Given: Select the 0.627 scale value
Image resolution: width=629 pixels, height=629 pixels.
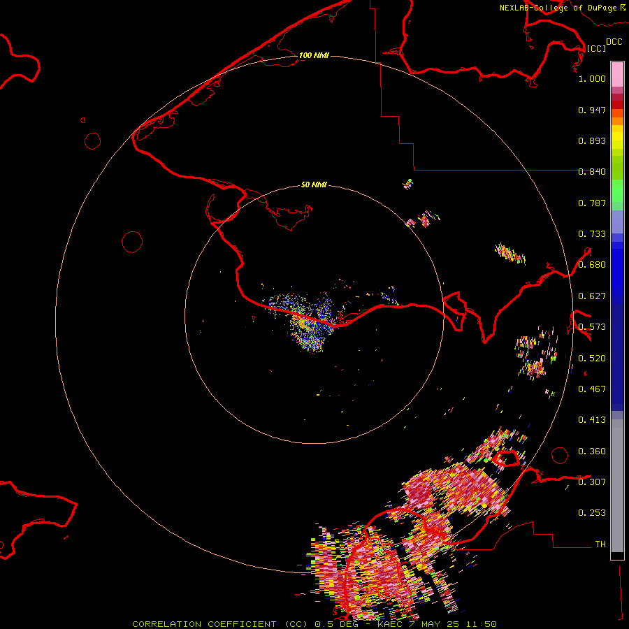Looking at the screenshot, I should click(x=592, y=296).
